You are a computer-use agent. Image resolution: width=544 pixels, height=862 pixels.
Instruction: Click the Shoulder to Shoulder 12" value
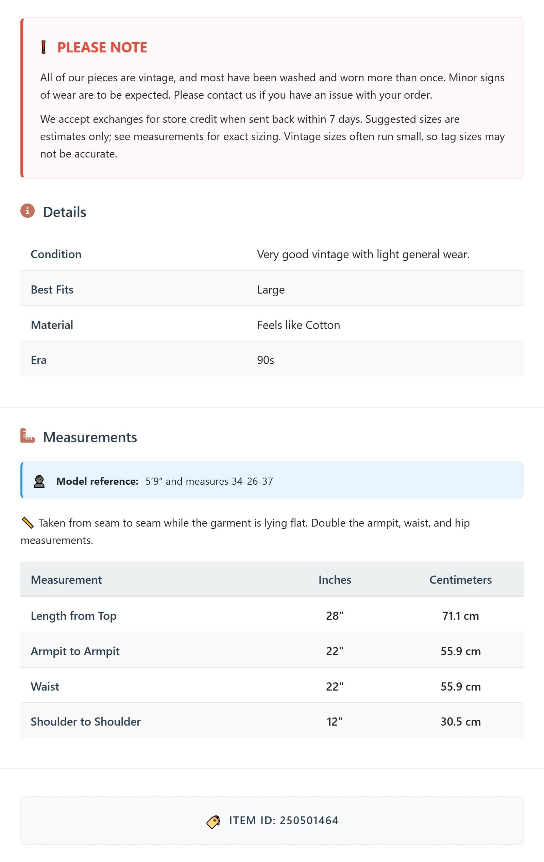[334, 721]
